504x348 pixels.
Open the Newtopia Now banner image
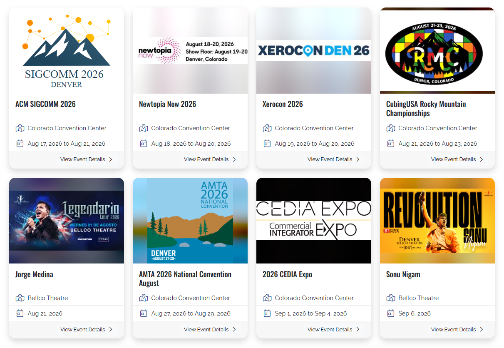[190, 50]
